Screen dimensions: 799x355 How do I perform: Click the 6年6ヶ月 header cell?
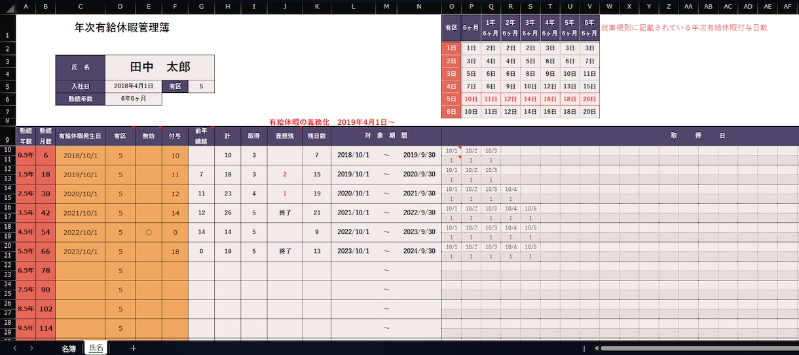point(589,28)
